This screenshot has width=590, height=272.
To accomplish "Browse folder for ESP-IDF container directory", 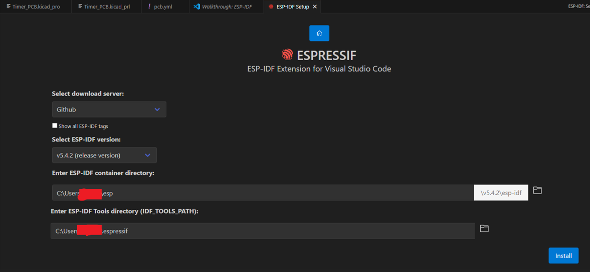I will pyautogui.click(x=537, y=190).
